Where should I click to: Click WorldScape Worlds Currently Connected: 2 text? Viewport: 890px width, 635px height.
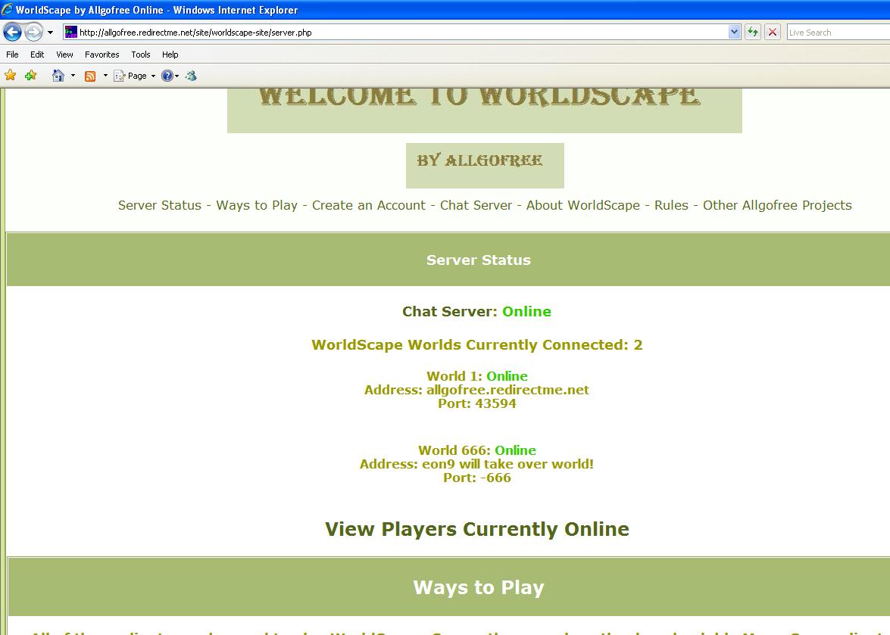click(x=476, y=344)
